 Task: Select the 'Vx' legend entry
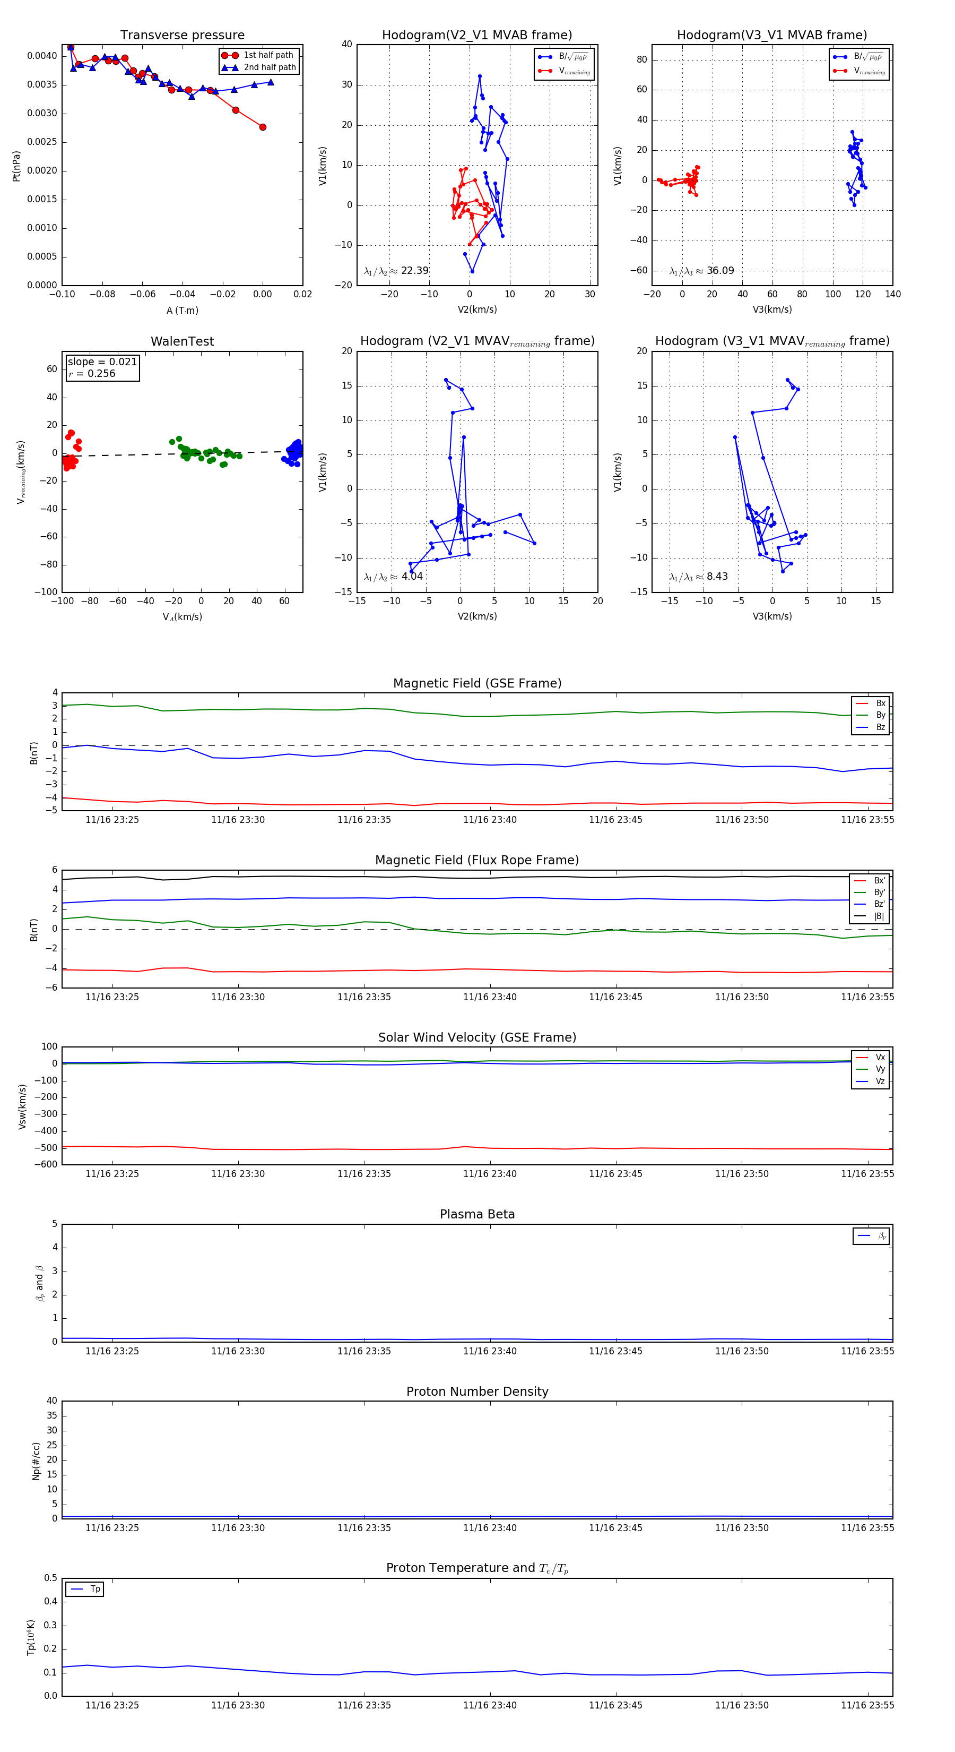pos(871,1057)
